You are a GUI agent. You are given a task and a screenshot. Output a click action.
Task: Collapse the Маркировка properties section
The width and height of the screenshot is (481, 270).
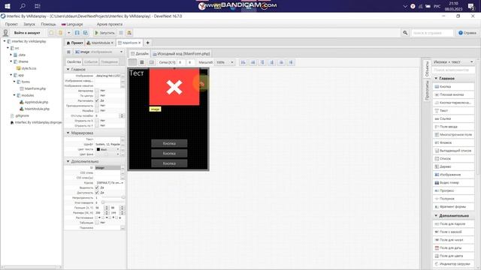coord(68,133)
